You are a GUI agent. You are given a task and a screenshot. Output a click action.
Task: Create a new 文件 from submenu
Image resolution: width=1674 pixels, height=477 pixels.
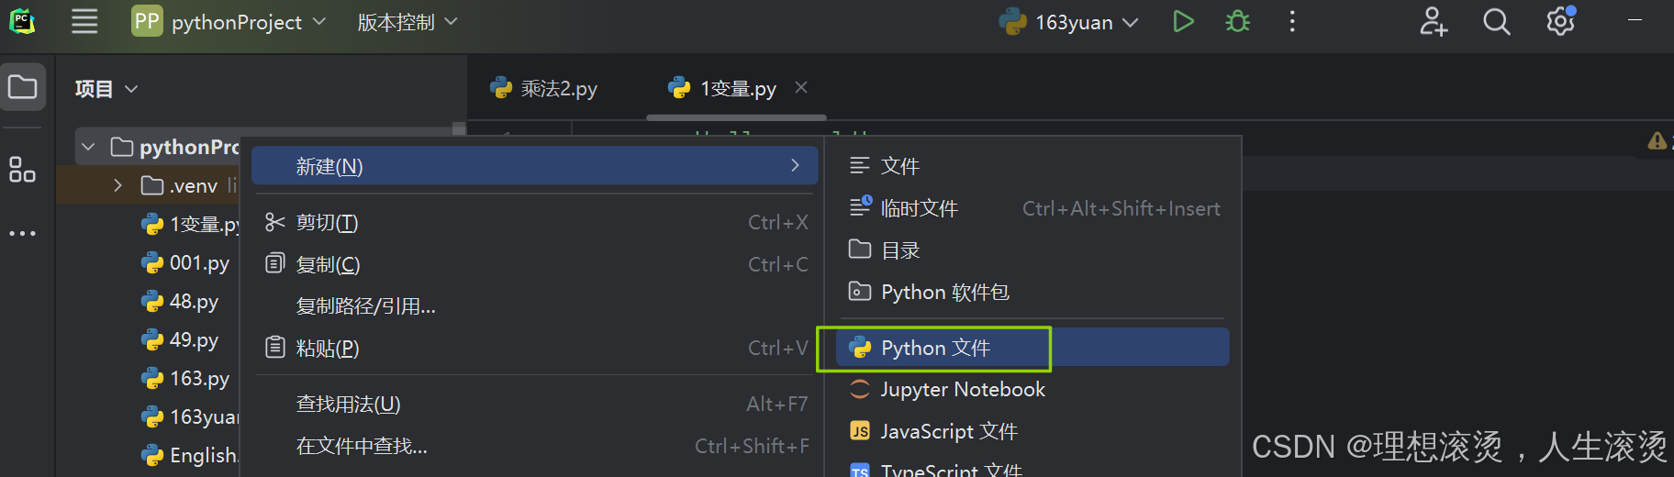[1032, 166]
